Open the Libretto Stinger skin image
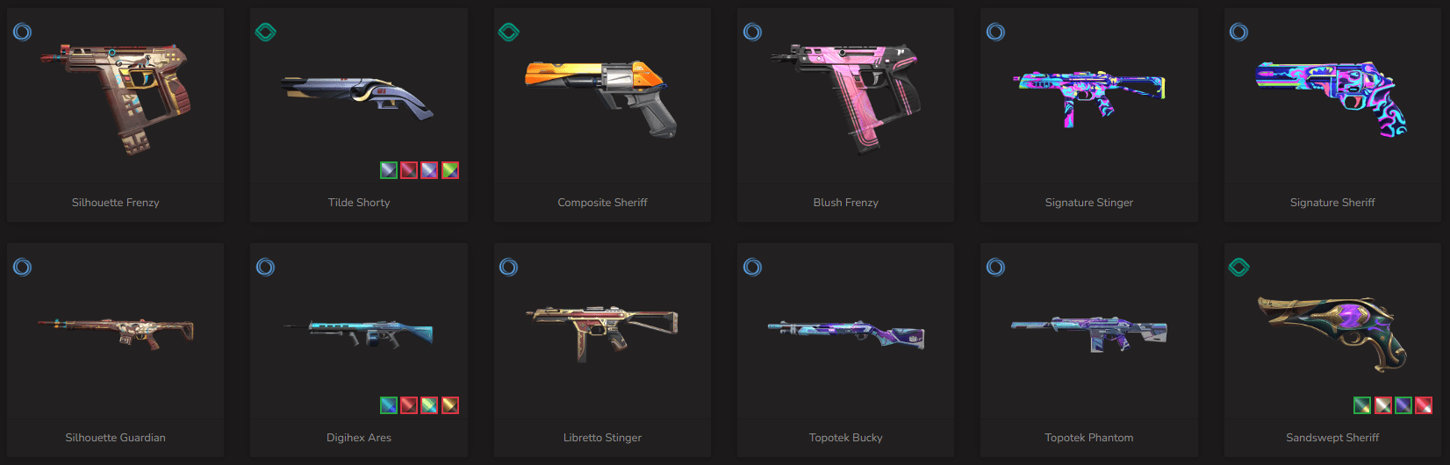1450x465 pixels. click(602, 333)
